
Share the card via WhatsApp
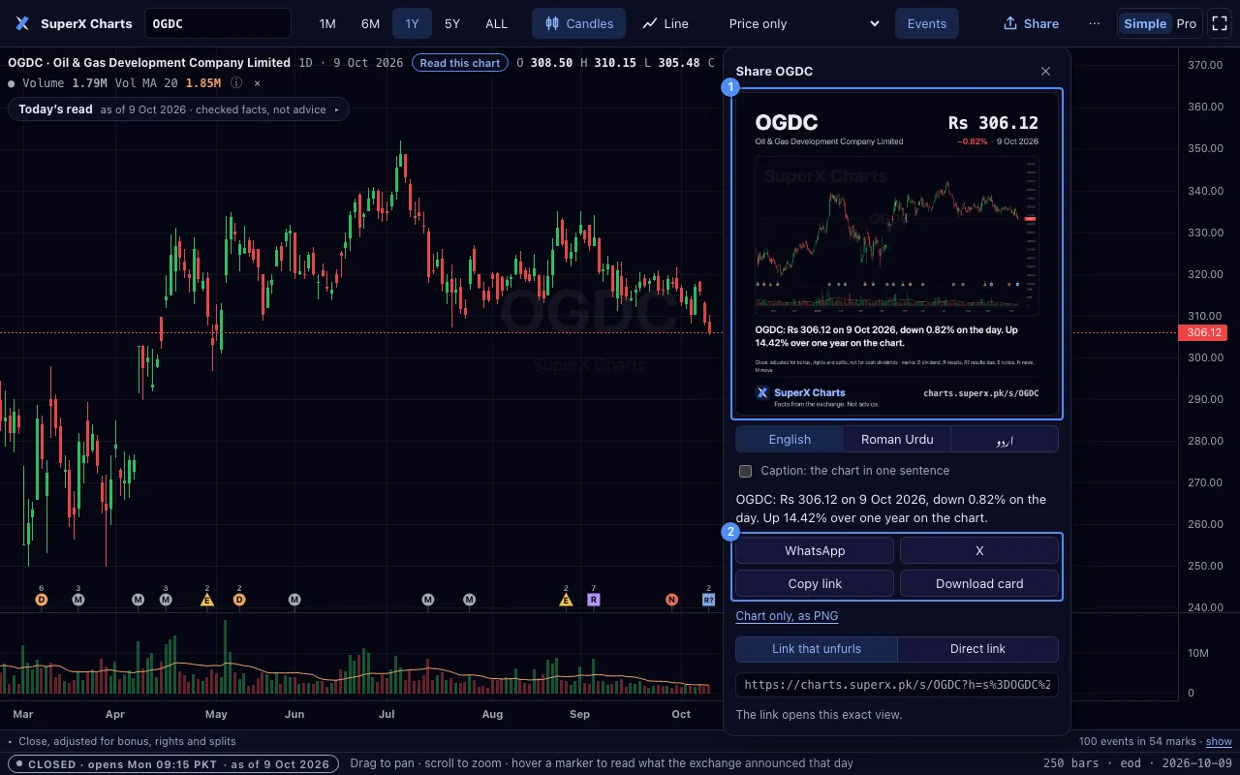[x=815, y=550]
